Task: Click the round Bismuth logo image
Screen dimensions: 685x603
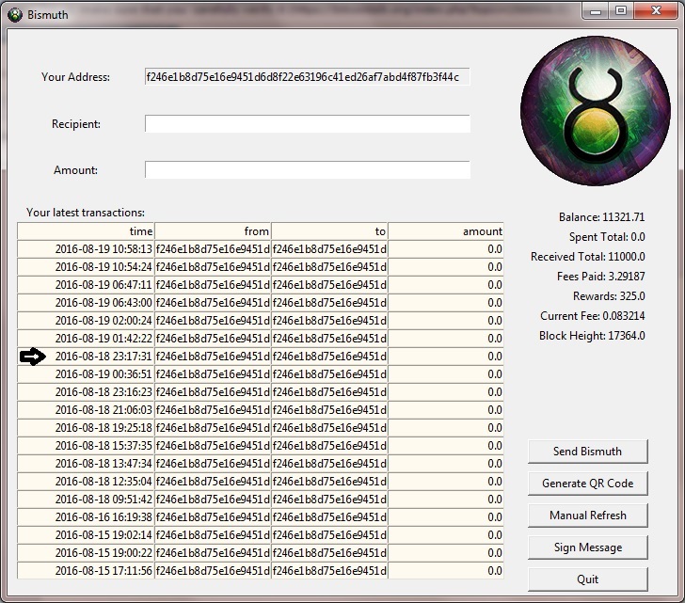Action: click(x=596, y=111)
